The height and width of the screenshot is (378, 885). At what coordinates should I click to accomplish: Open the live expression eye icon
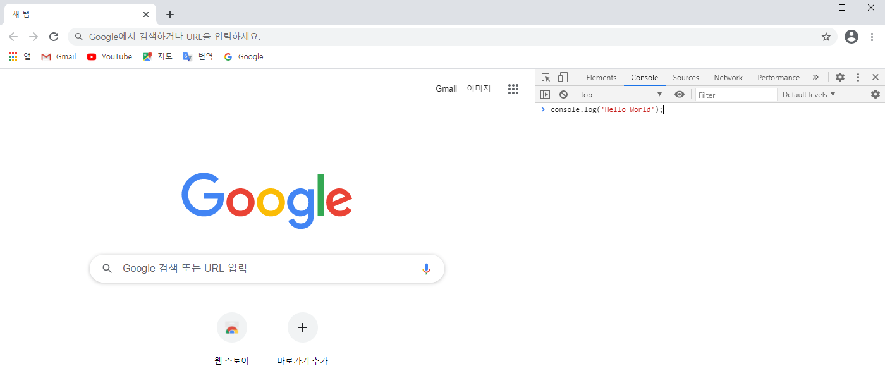tap(680, 94)
